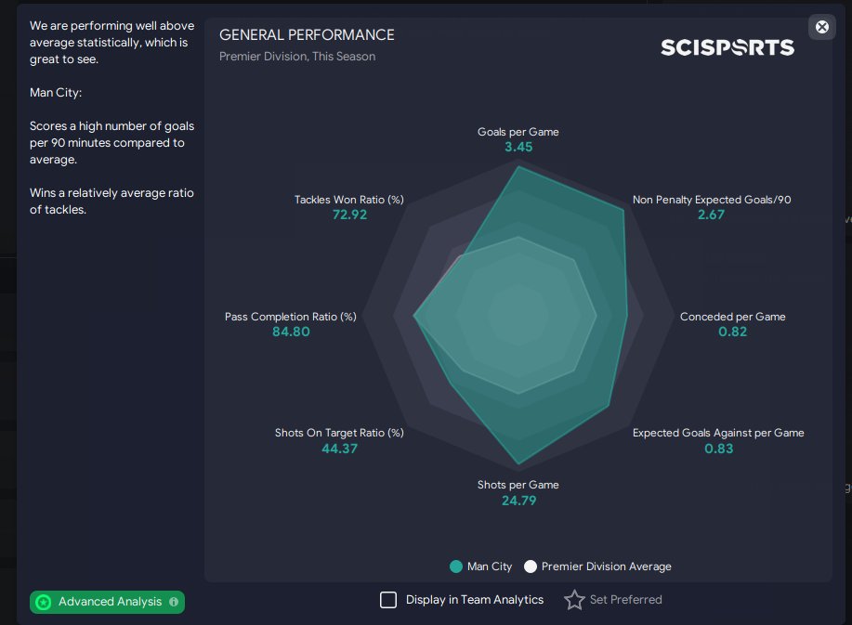This screenshot has height=625, width=852.
Task: Click the Man City legend text
Action: tap(489, 566)
